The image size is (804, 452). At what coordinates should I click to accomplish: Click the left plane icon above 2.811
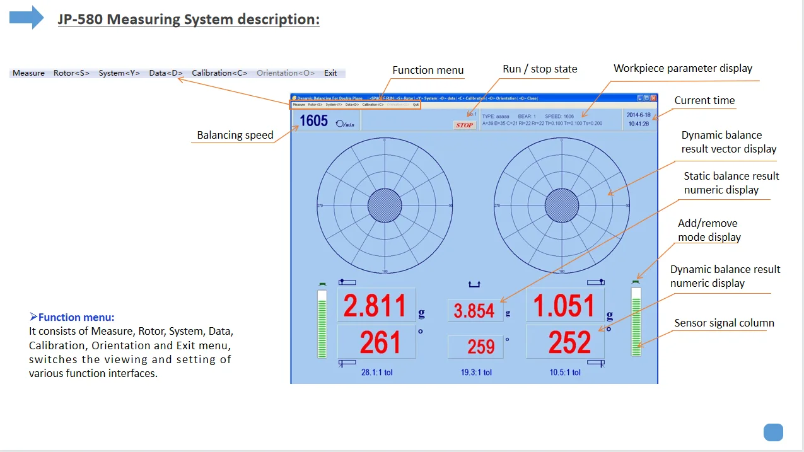tap(347, 282)
